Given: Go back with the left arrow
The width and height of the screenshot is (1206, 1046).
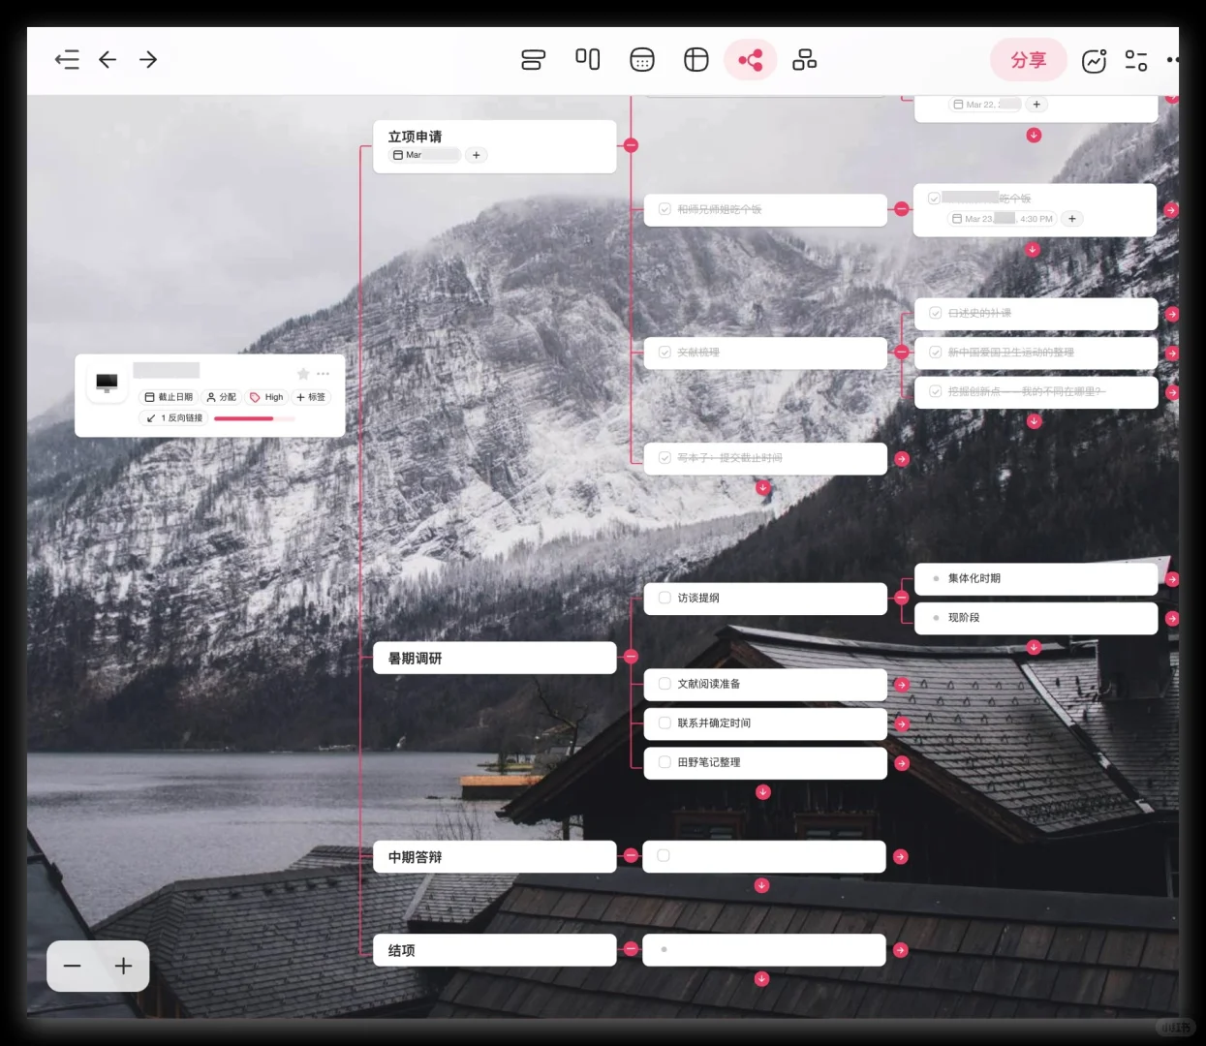Looking at the screenshot, I should coord(108,60).
